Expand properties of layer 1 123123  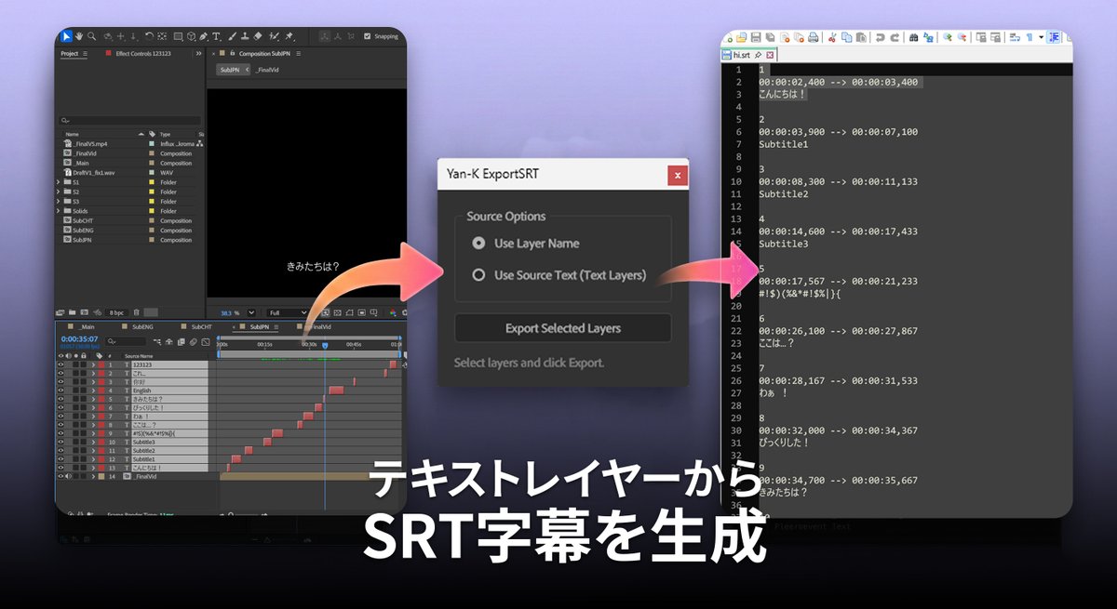click(x=93, y=365)
